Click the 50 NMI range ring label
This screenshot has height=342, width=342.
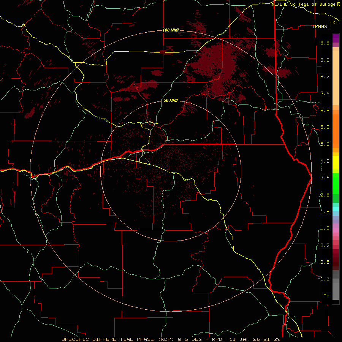171,100
